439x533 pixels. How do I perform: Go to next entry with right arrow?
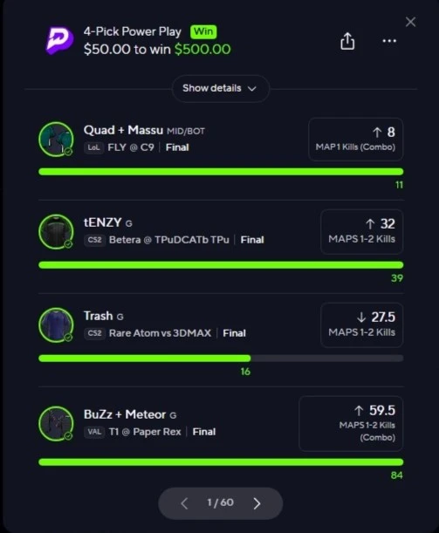(x=257, y=503)
